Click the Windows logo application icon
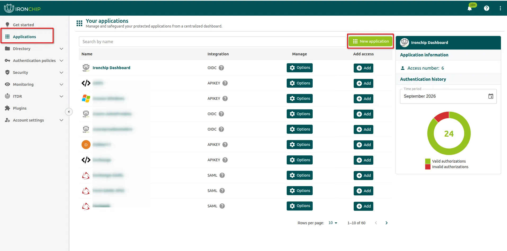 pos(86,98)
